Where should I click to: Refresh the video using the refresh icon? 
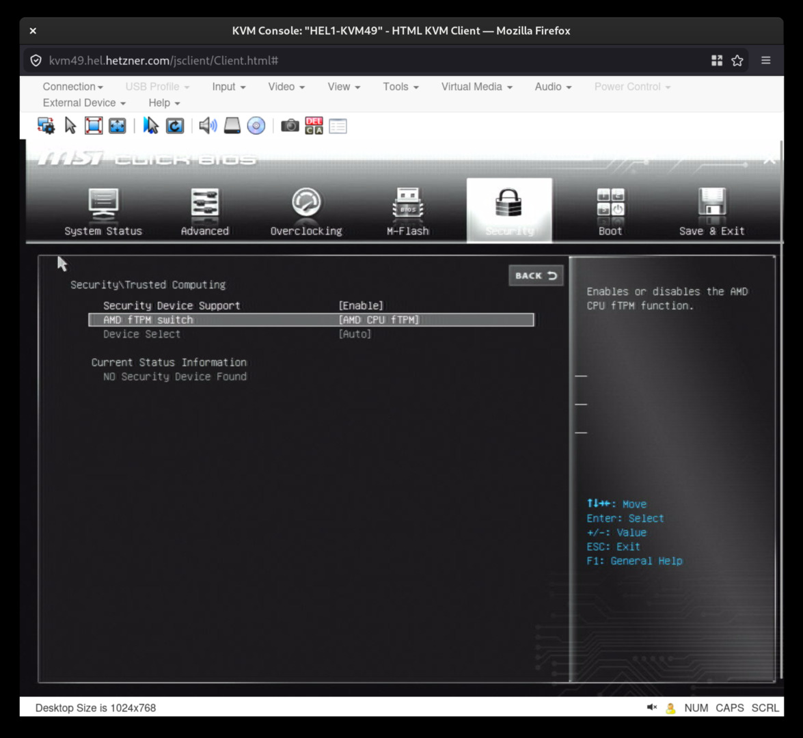pyautogui.click(x=174, y=126)
